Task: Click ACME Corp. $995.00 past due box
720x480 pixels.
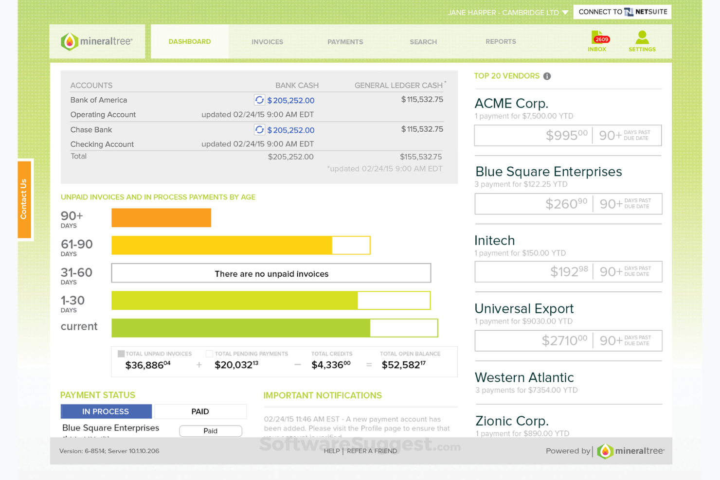Action: [568, 135]
